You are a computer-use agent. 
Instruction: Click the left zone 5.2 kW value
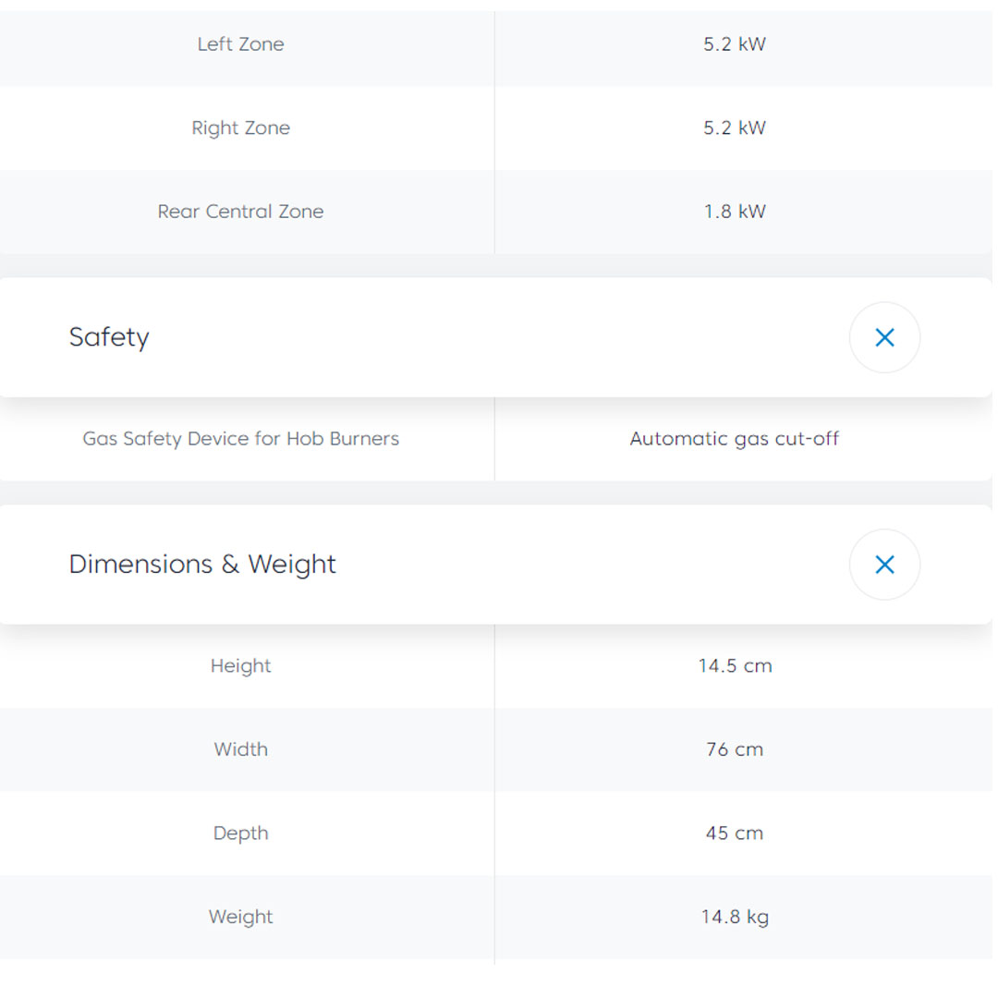pos(735,44)
